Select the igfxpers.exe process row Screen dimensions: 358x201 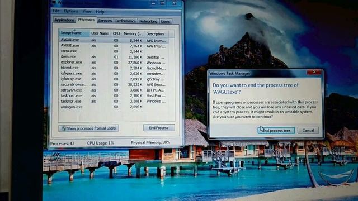[x=114, y=73]
